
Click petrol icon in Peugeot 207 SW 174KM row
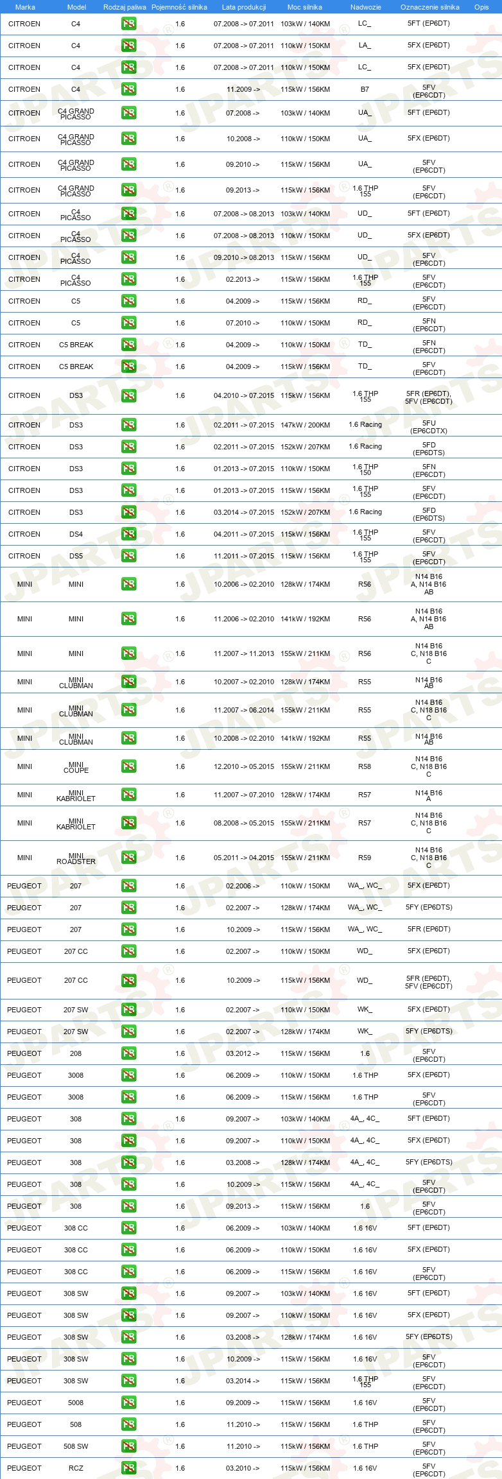pyautogui.click(x=128, y=1032)
